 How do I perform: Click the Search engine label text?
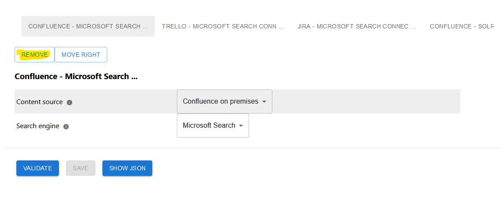(37, 126)
